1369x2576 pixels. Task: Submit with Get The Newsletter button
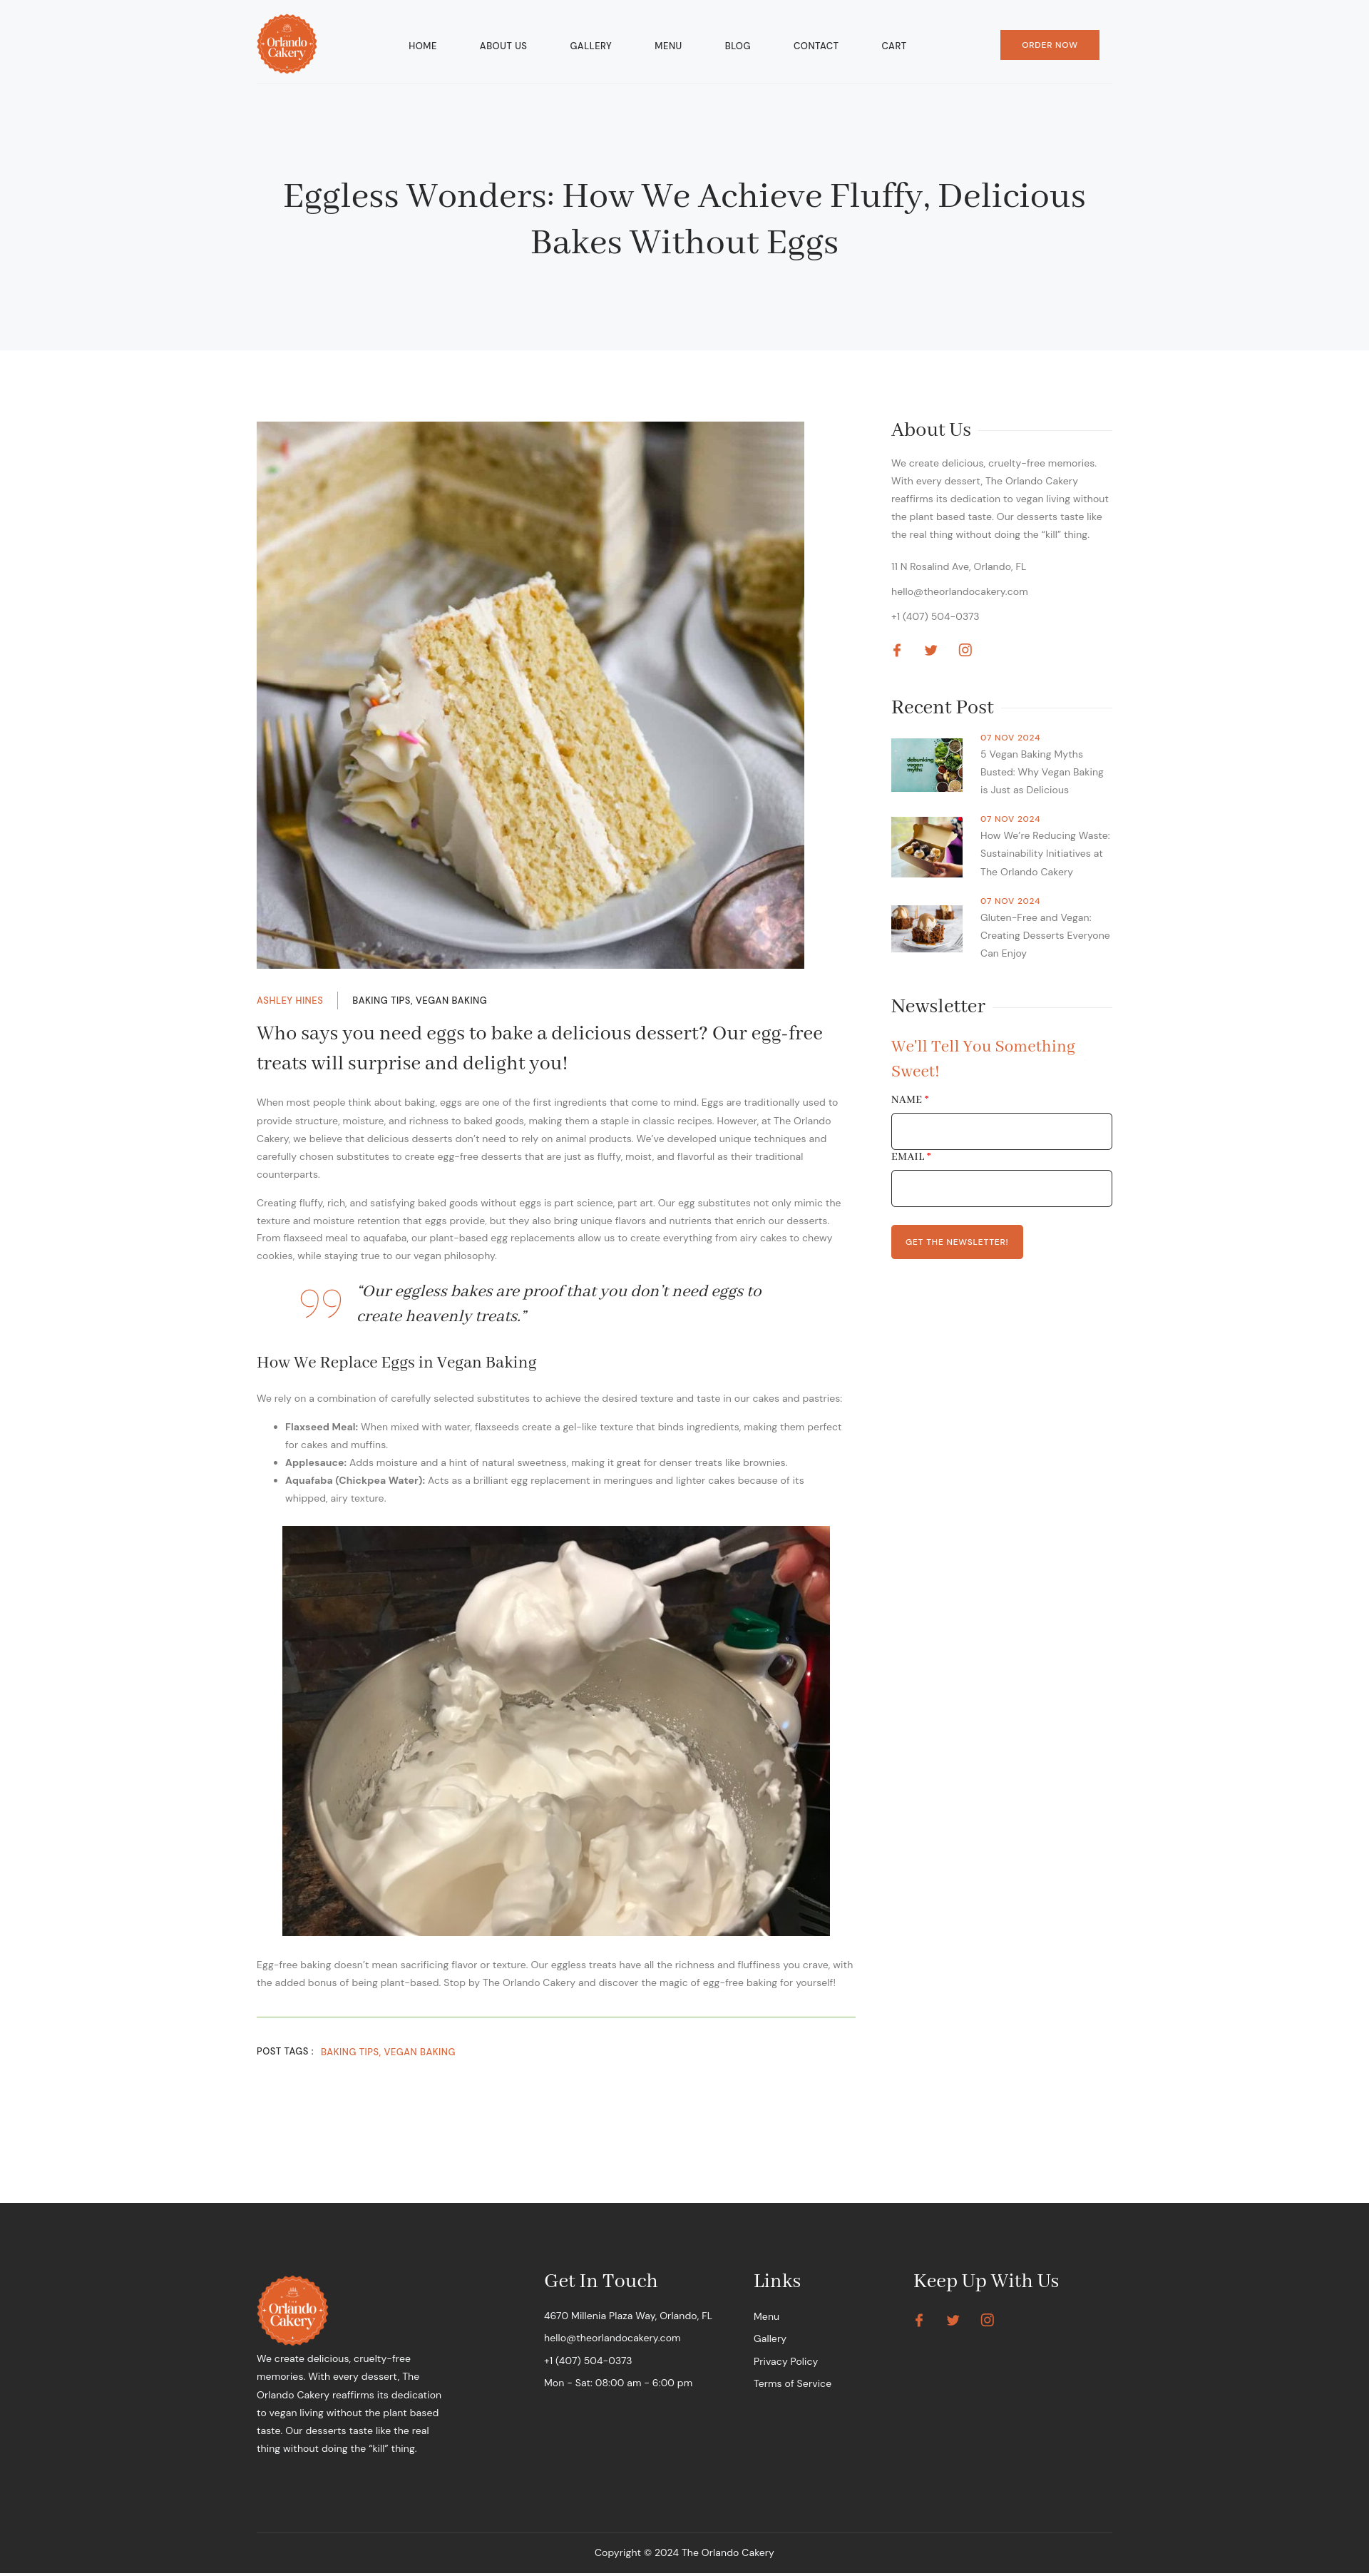(956, 1242)
